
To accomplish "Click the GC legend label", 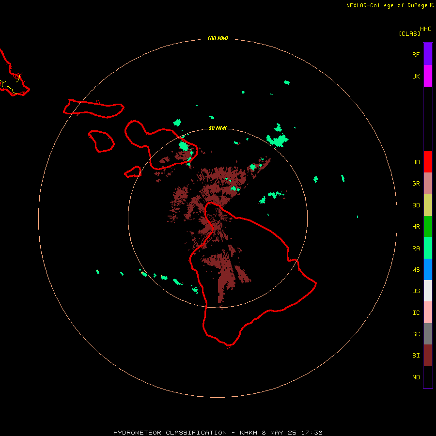I will click(x=416, y=334).
